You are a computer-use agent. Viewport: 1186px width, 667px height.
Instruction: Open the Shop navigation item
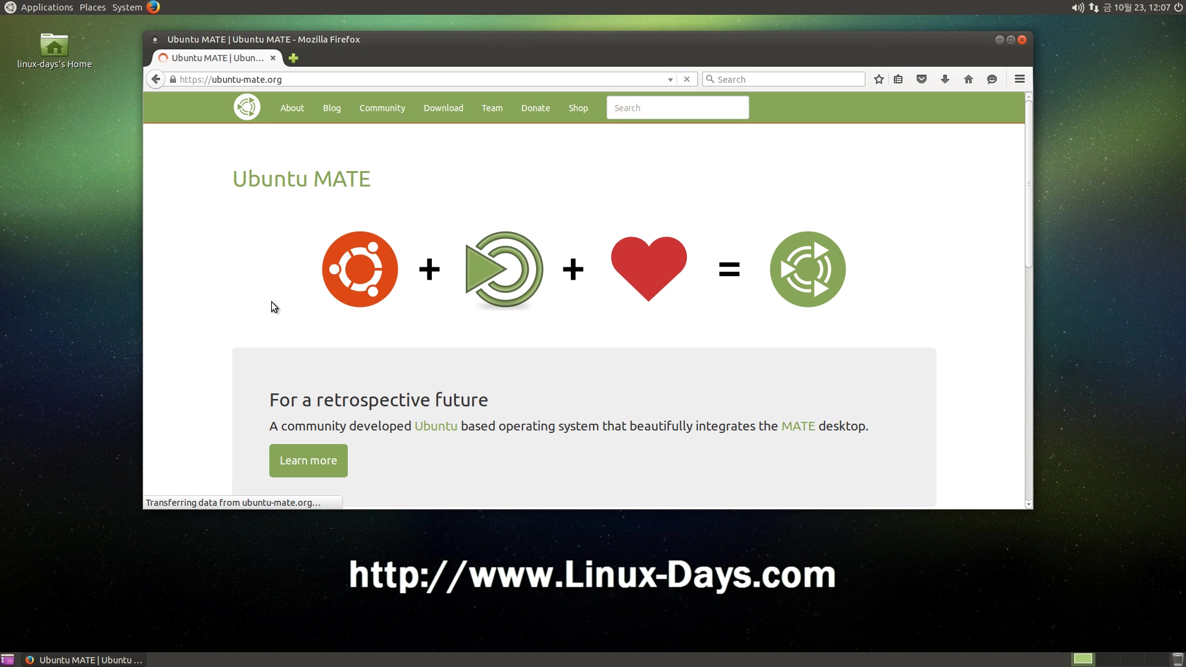(578, 108)
